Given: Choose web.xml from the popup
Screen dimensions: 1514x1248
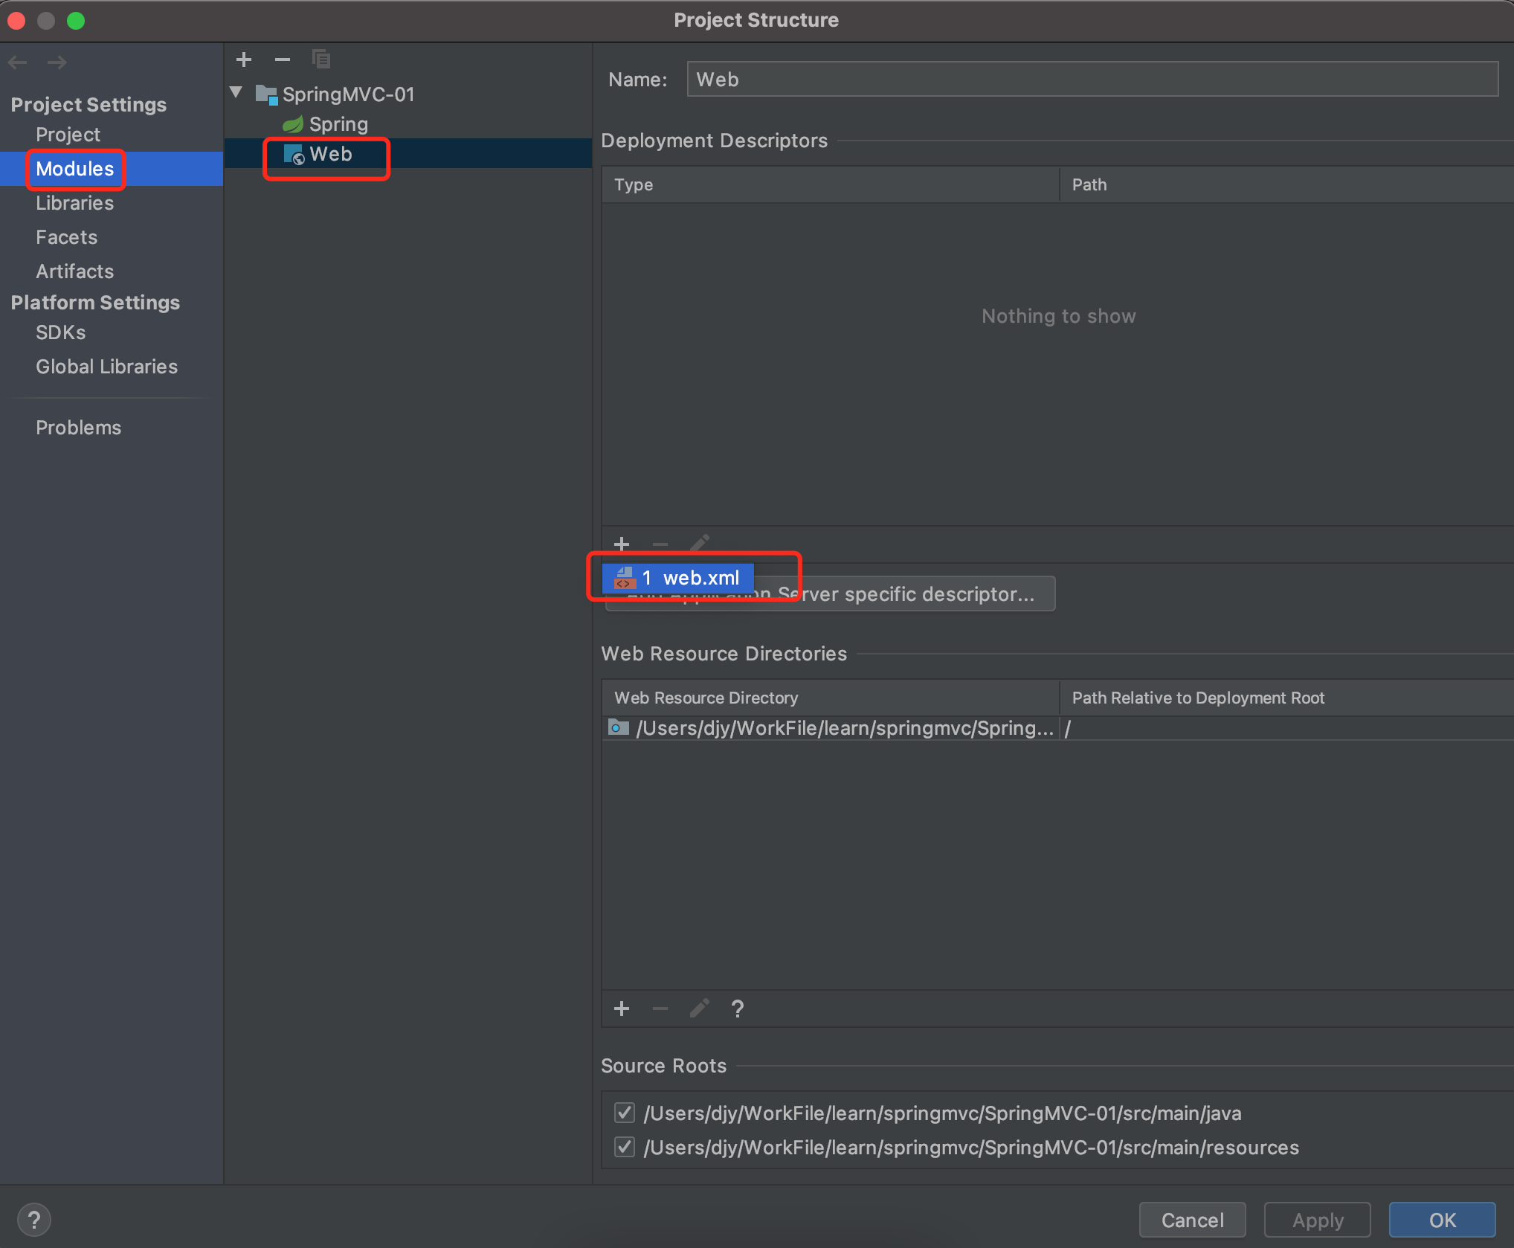Looking at the screenshot, I should coord(678,578).
